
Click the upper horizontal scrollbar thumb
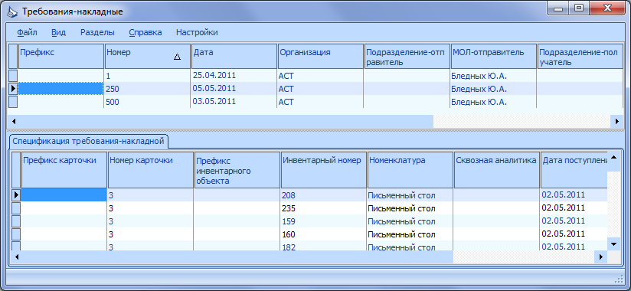pyautogui.click(x=226, y=121)
